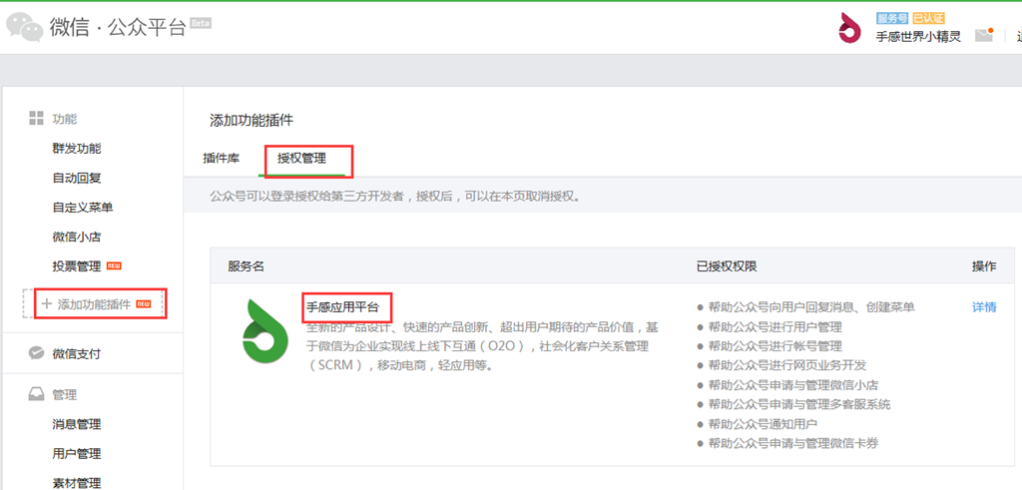Click NEW badge next to 投票管理
The width and height of the screenshot is (1022, 490).
[x=114, y=265]
